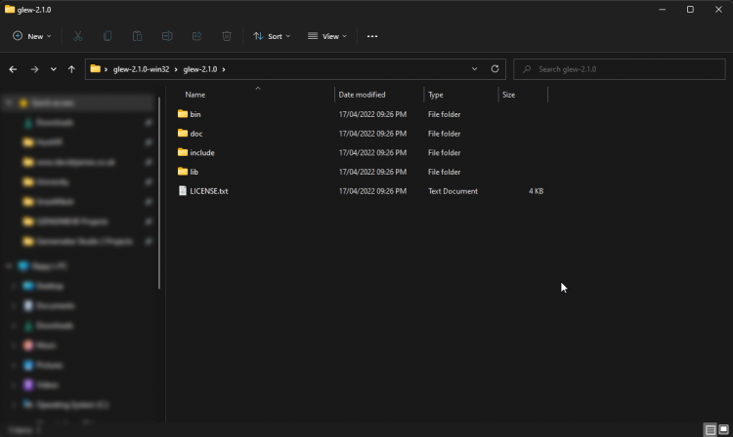Minimize the glew-2.1.0 window

pos(662,10)
